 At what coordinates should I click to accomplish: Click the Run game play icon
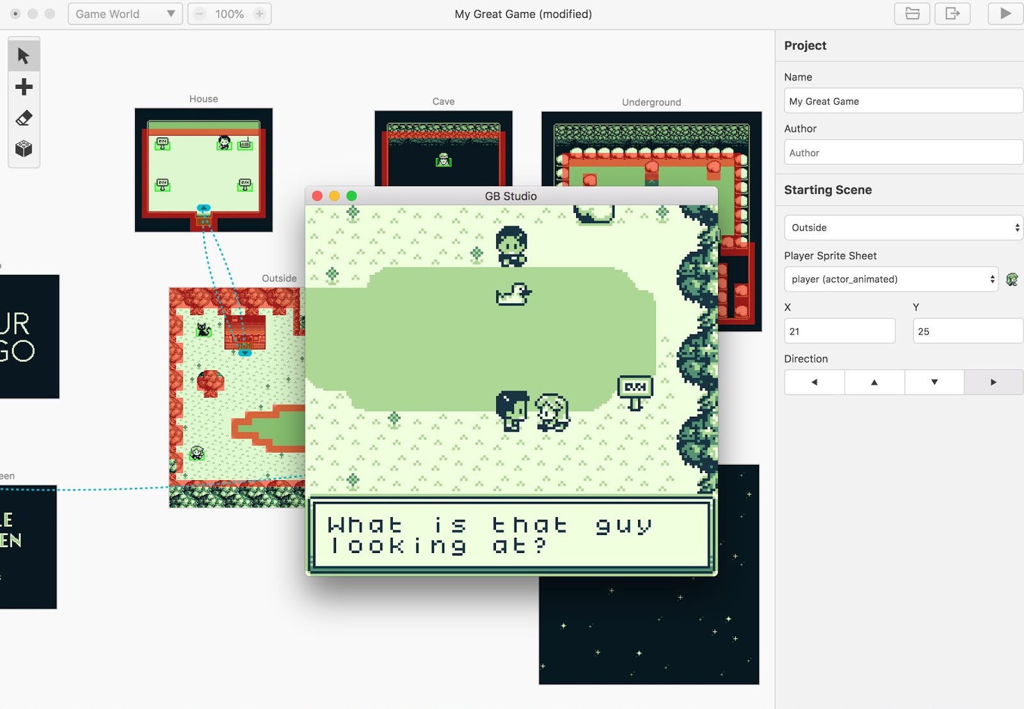(x=1005, y=13)
